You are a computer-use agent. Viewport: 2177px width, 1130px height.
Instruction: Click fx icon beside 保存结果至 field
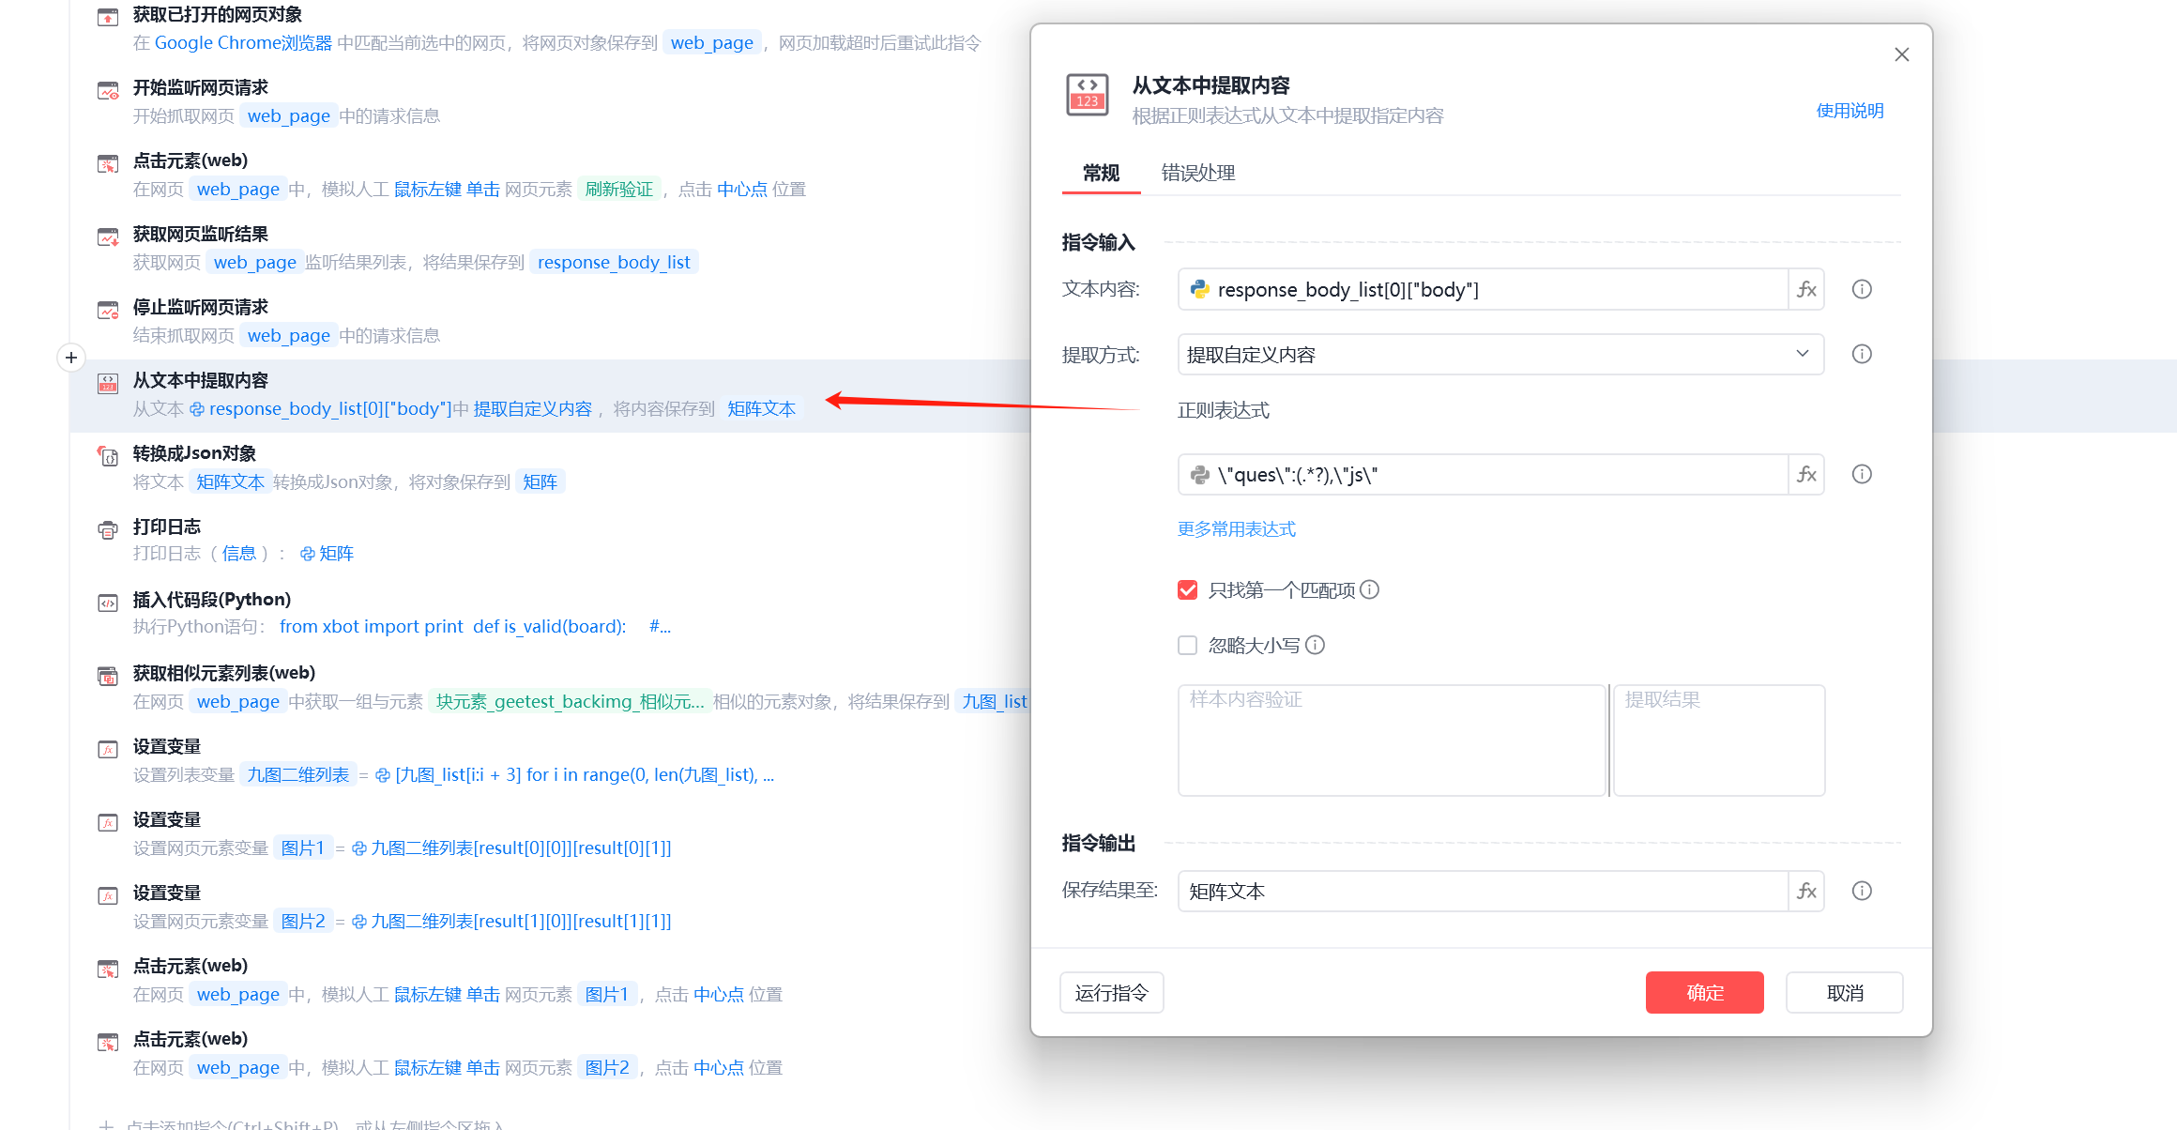(x=1806, y=891)
